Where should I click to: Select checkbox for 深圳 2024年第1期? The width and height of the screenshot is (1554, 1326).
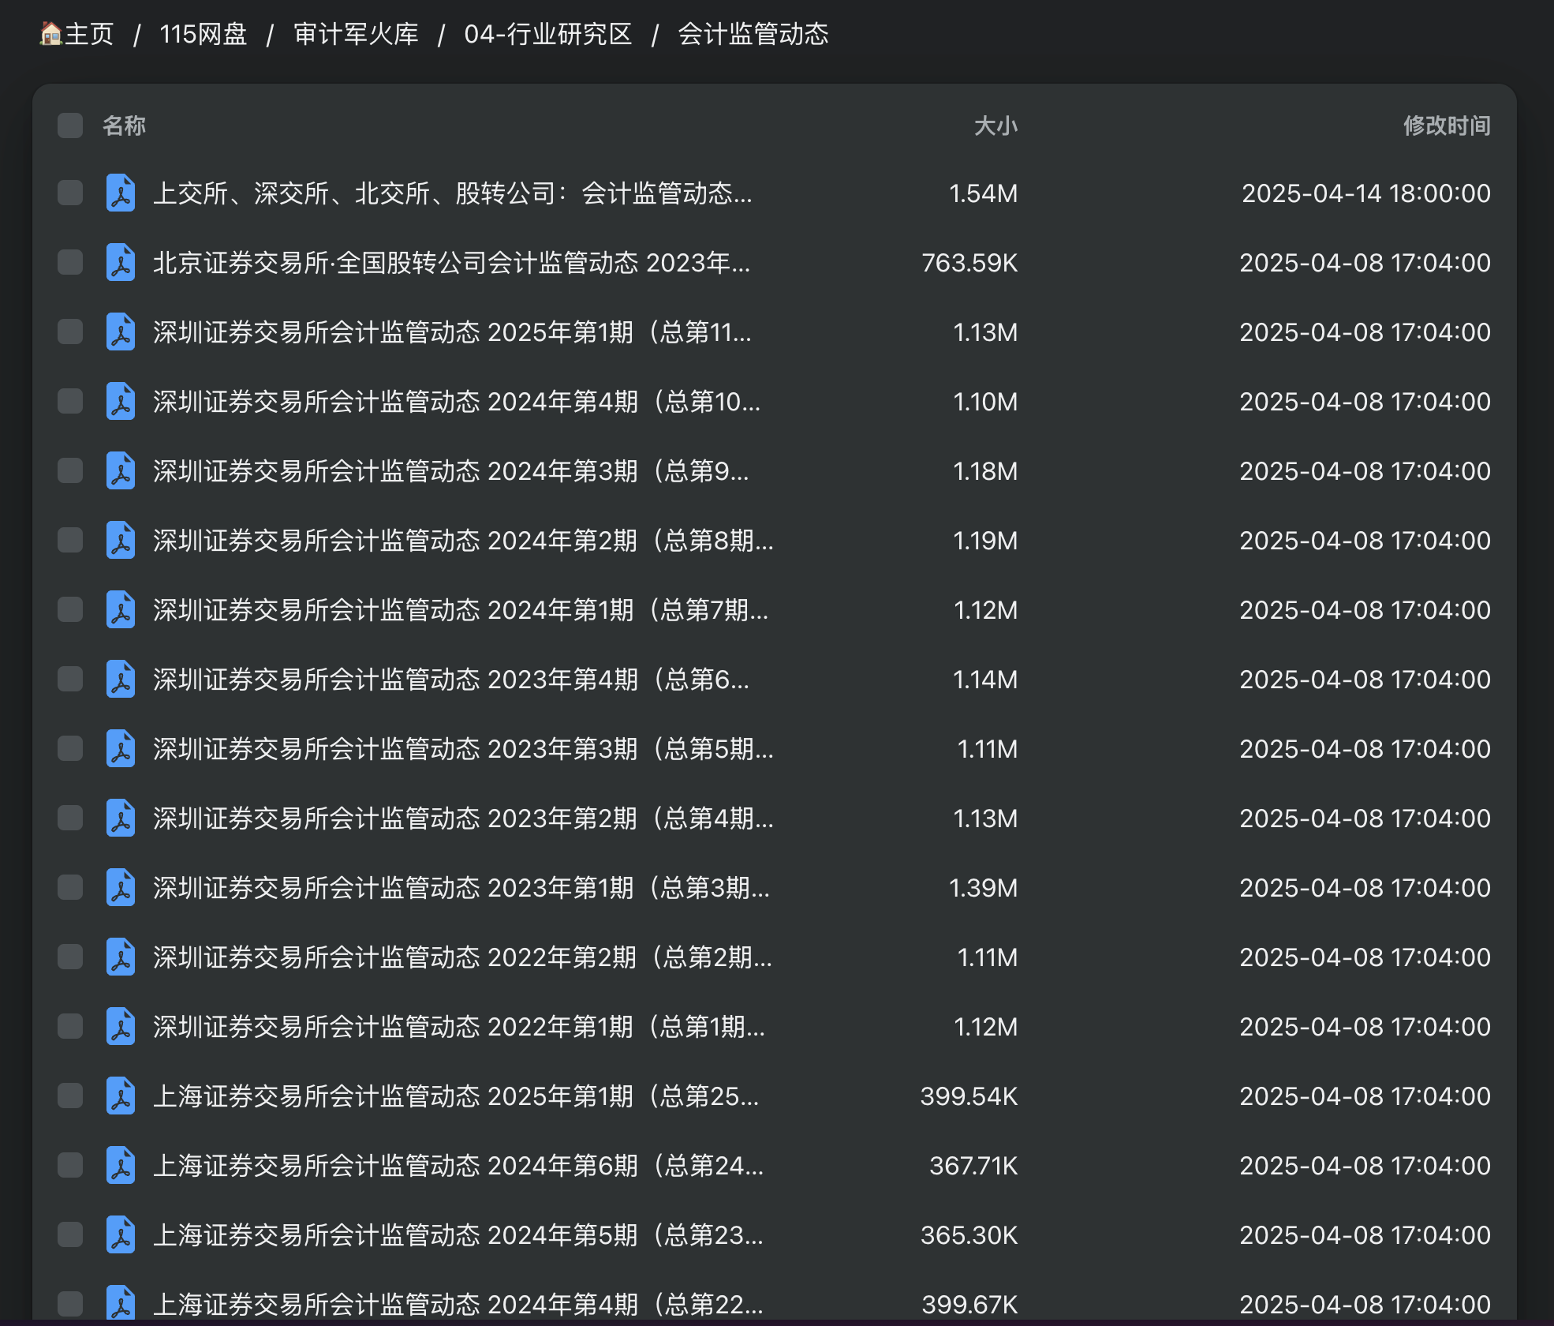point(70,610)
